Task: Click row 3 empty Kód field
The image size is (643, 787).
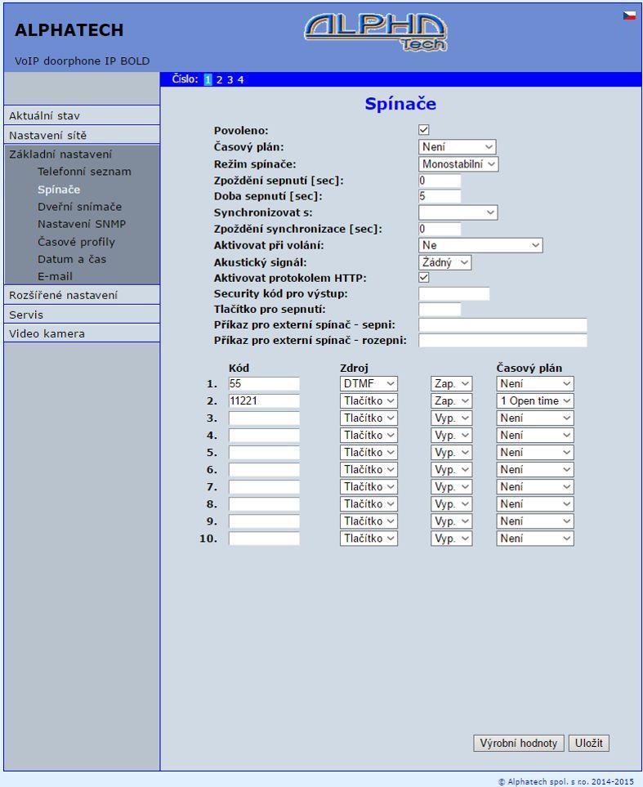Action: click(x=264, y=418)
